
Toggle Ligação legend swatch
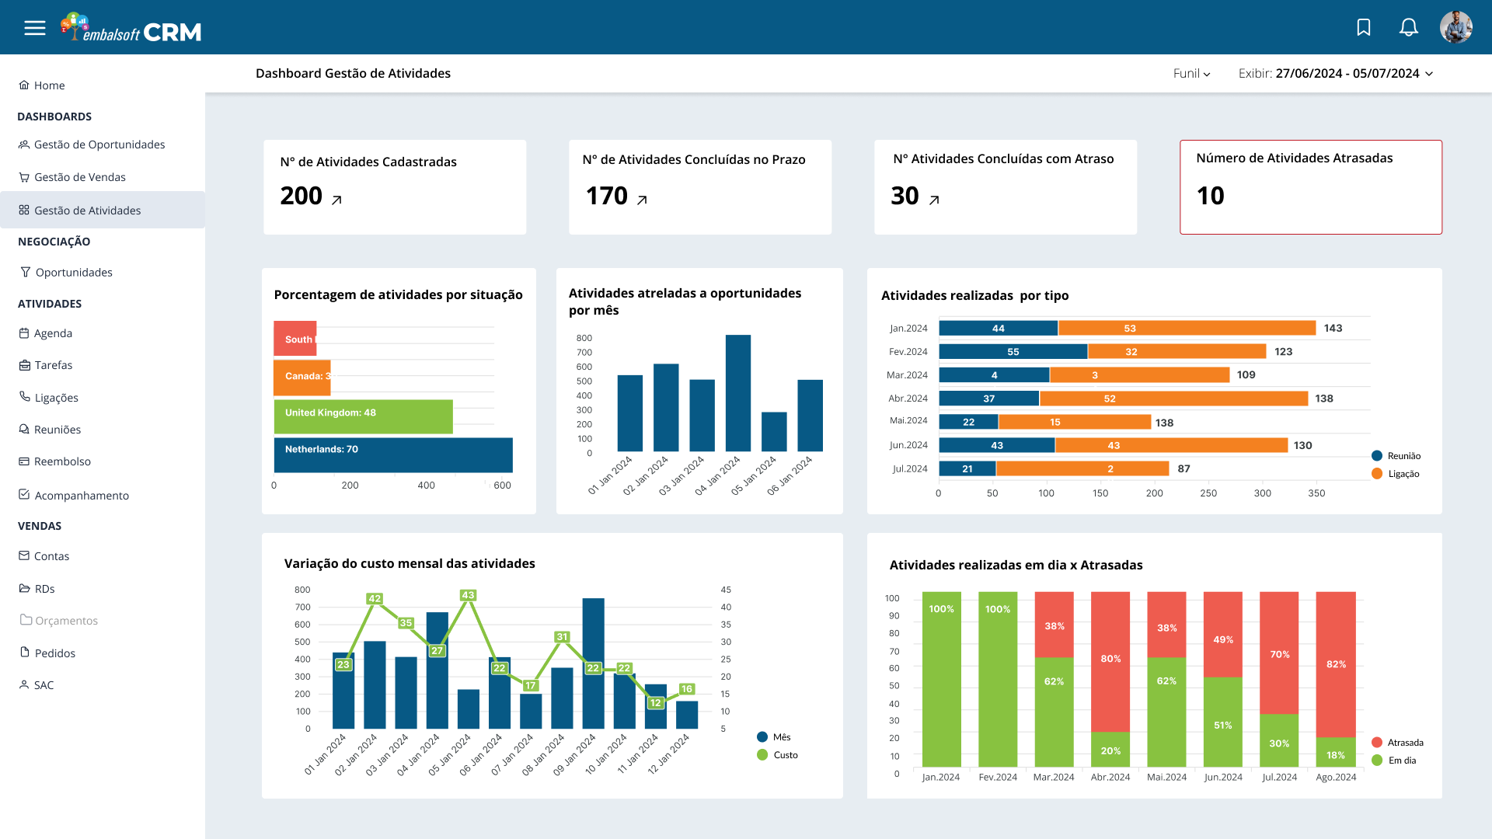click(x=1377, y=474)
